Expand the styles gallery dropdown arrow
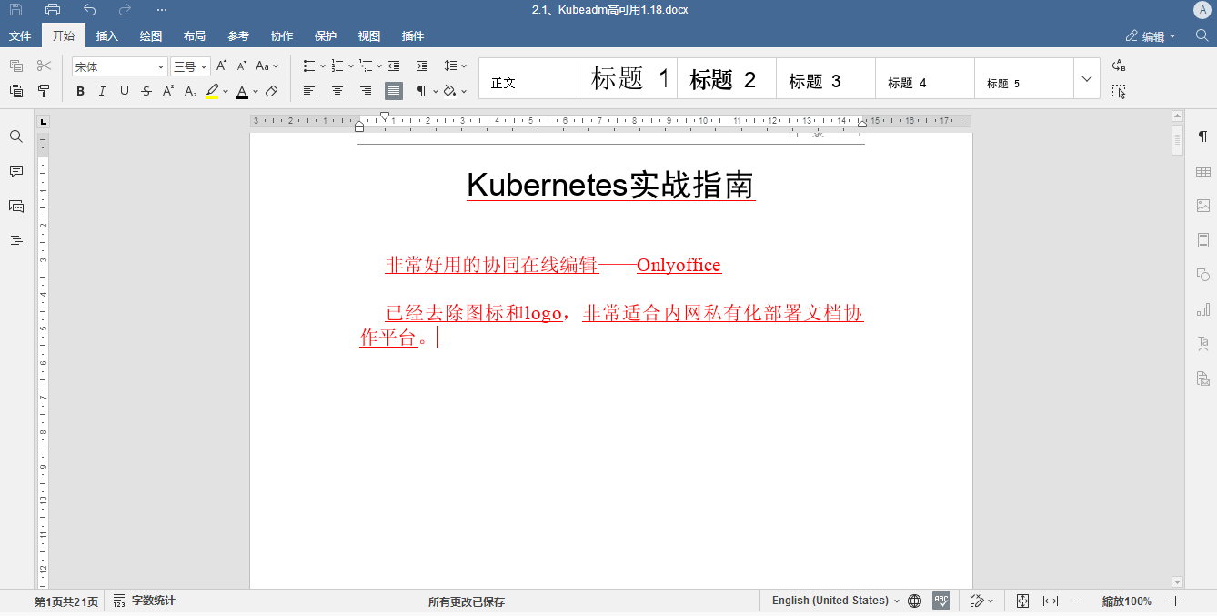Viewport: 1217px width, 616px height. [1087, 78]
